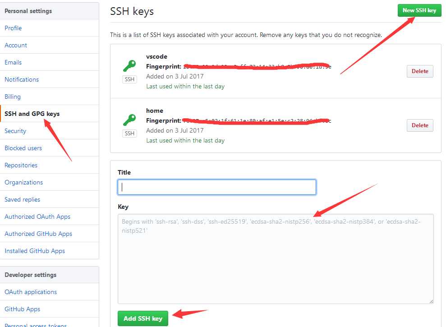Click the green key icon for home
The width and height of the screenshot is (446, 327).
pyautogui.click(x=129, y=120)
